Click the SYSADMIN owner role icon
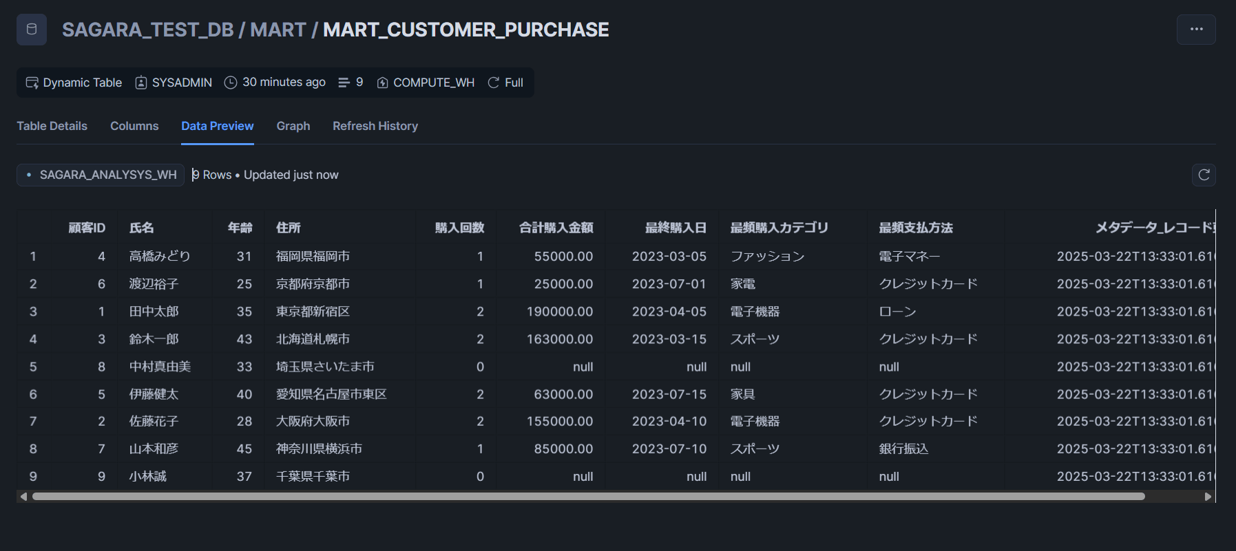This screenshot has height=551, width=1236. [141, 83]
